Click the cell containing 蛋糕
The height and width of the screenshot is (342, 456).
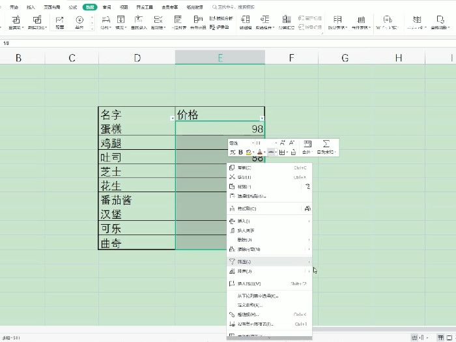click(137, 128)
